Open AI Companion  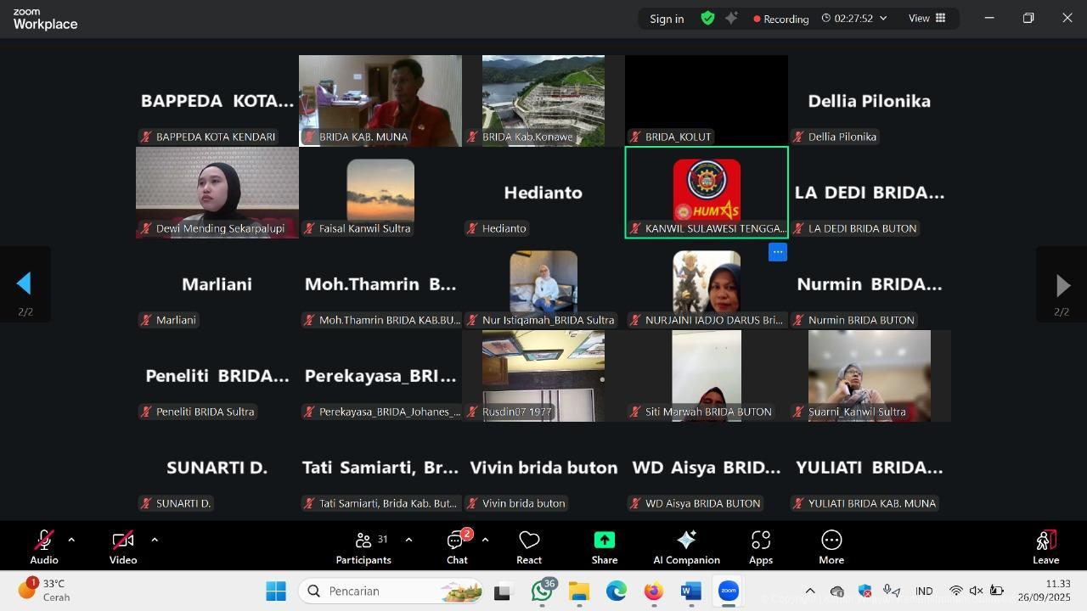point(686,547)
